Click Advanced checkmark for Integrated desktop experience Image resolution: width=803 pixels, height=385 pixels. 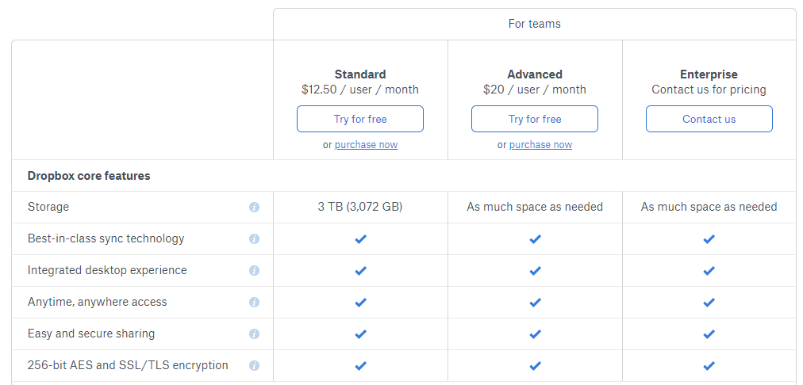[535, 270]
